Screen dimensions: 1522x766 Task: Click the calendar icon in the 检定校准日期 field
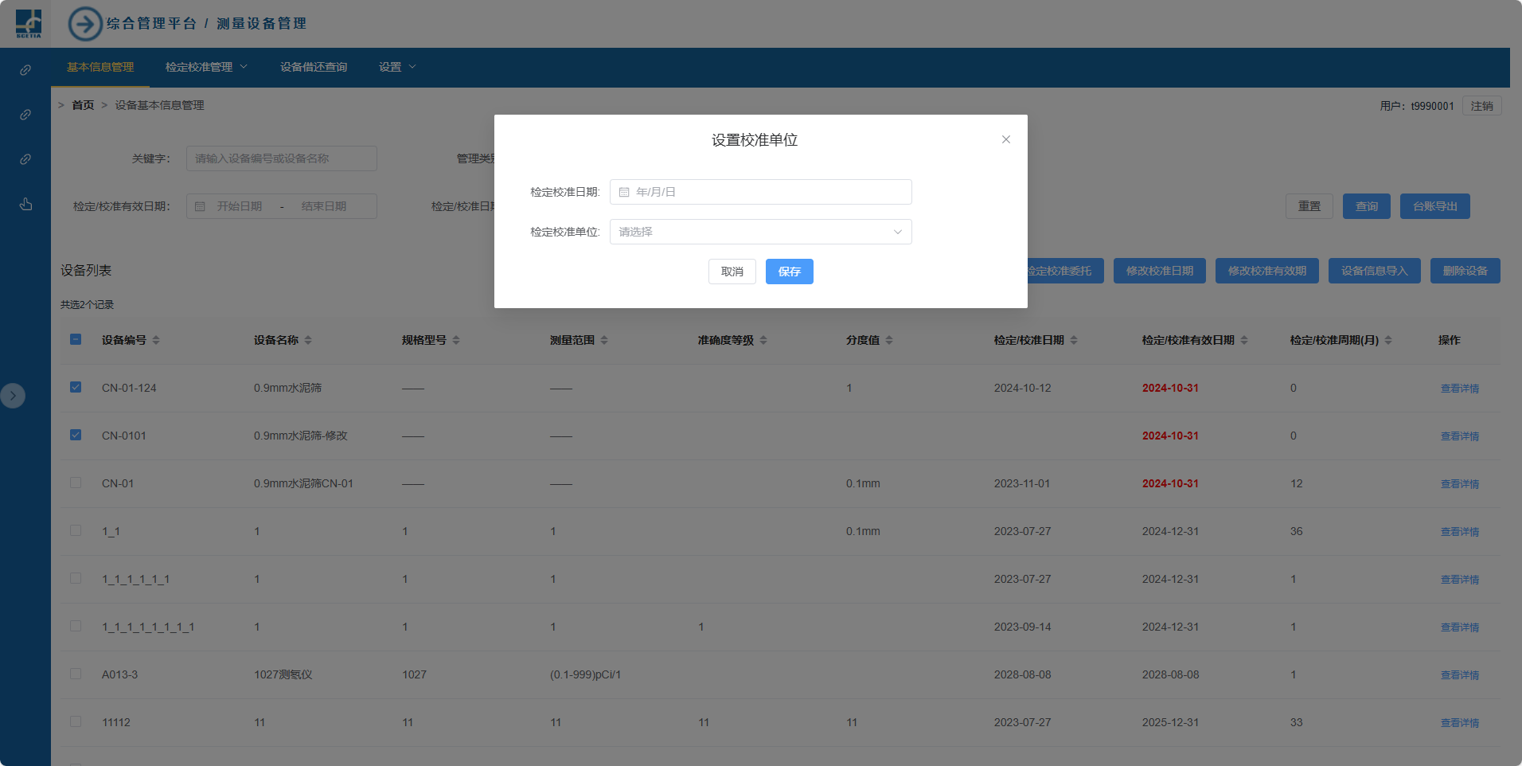(624, 192)
